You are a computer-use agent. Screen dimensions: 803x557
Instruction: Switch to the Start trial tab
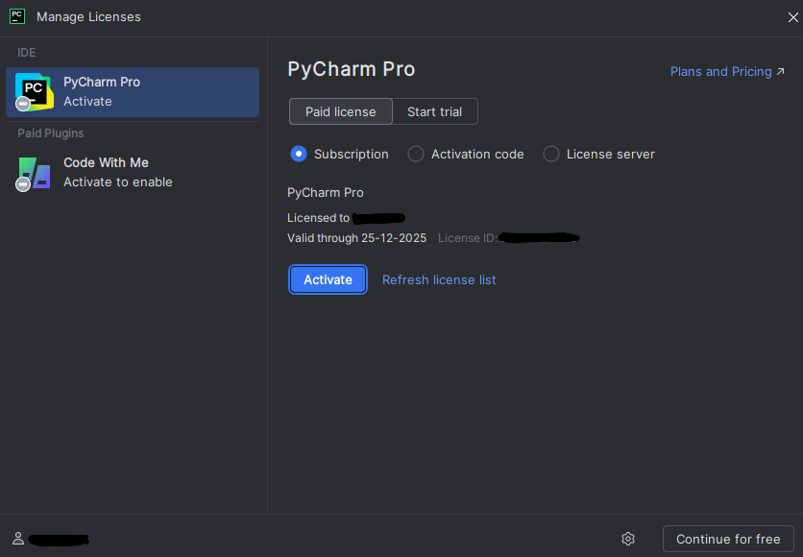434,111
